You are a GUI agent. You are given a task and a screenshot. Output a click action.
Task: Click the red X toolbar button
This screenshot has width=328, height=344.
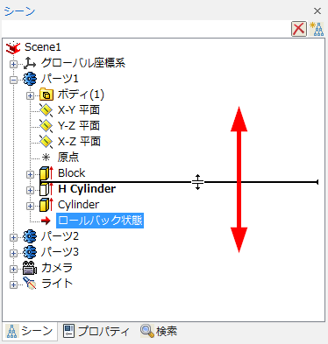(299, 29)
